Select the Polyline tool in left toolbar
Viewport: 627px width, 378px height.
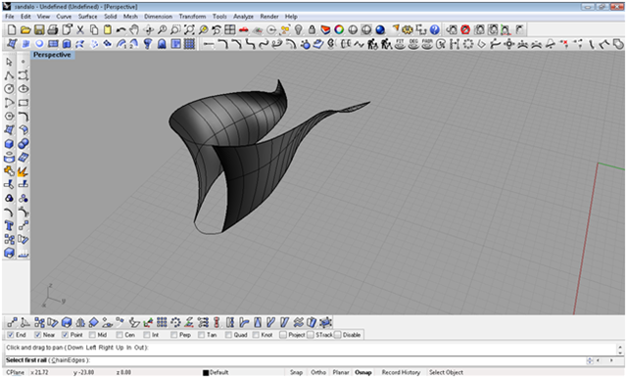pos(9,75)
